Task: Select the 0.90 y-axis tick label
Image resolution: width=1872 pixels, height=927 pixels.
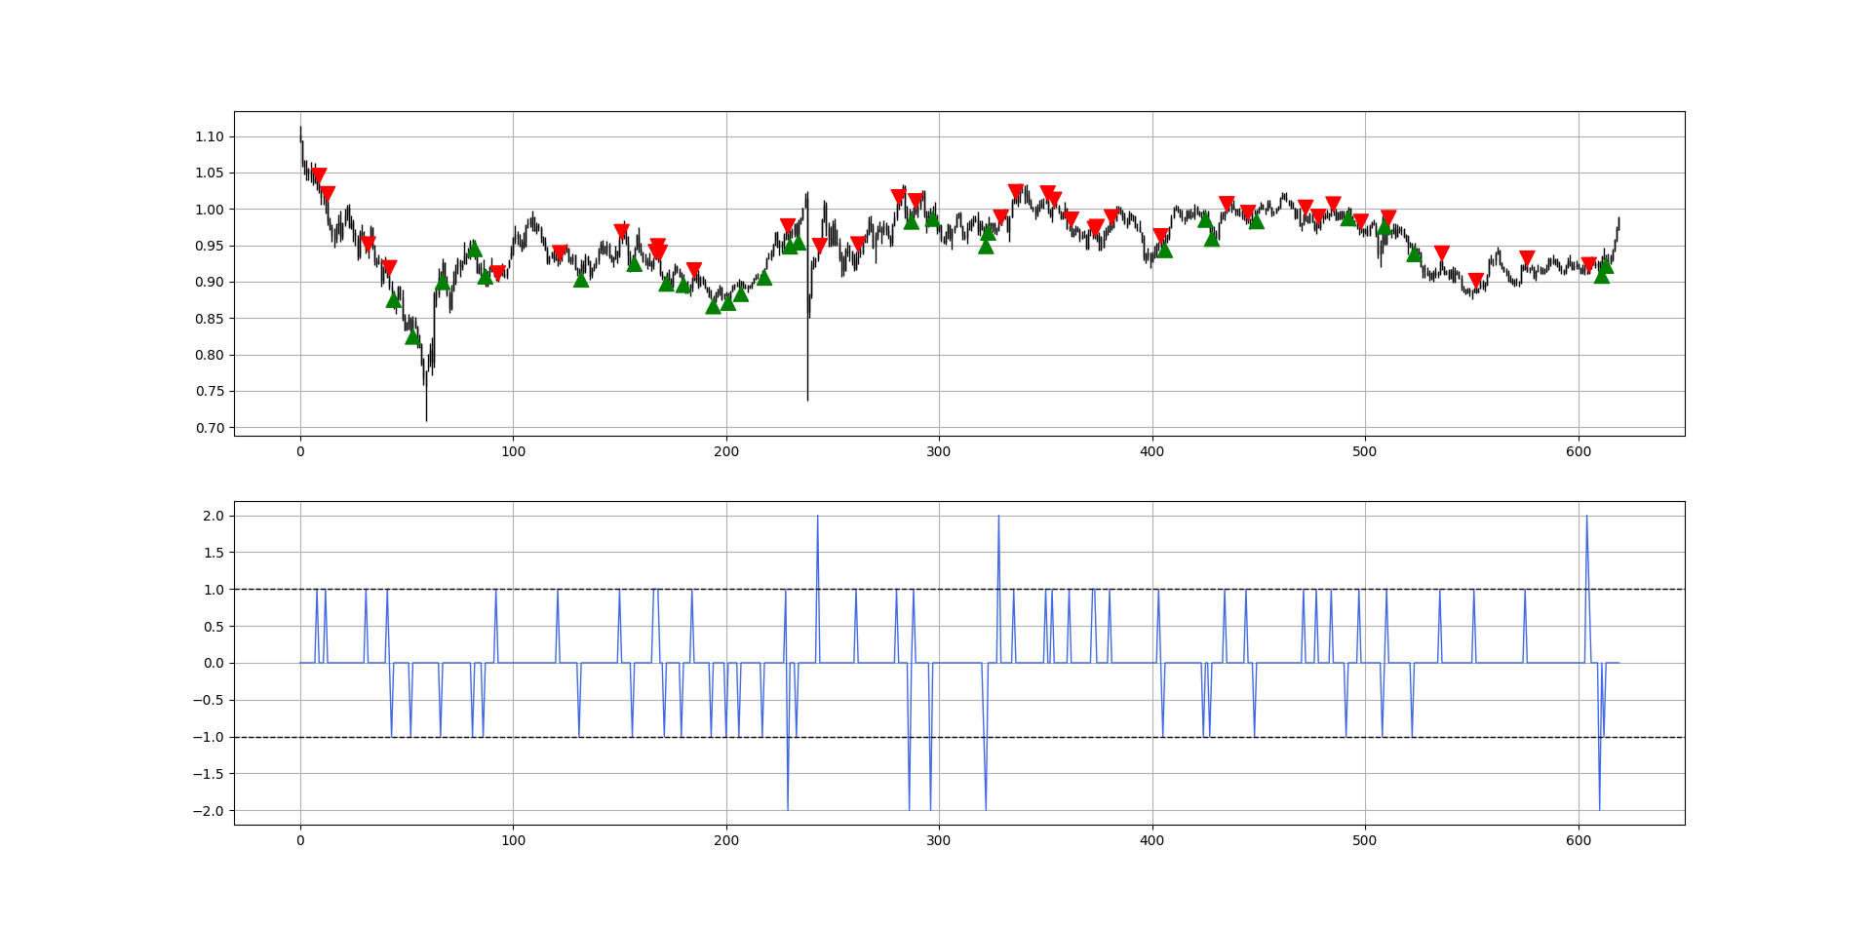Action: tap(209, 283)
